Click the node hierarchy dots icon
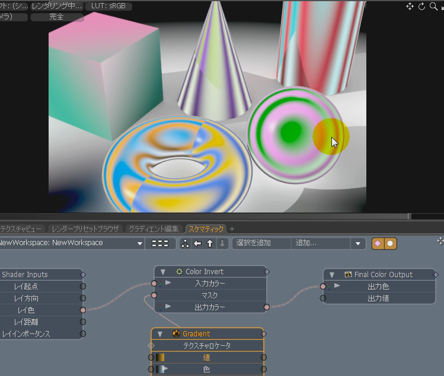Viewport: 444px width, 376px height. [x=186, y=243]
